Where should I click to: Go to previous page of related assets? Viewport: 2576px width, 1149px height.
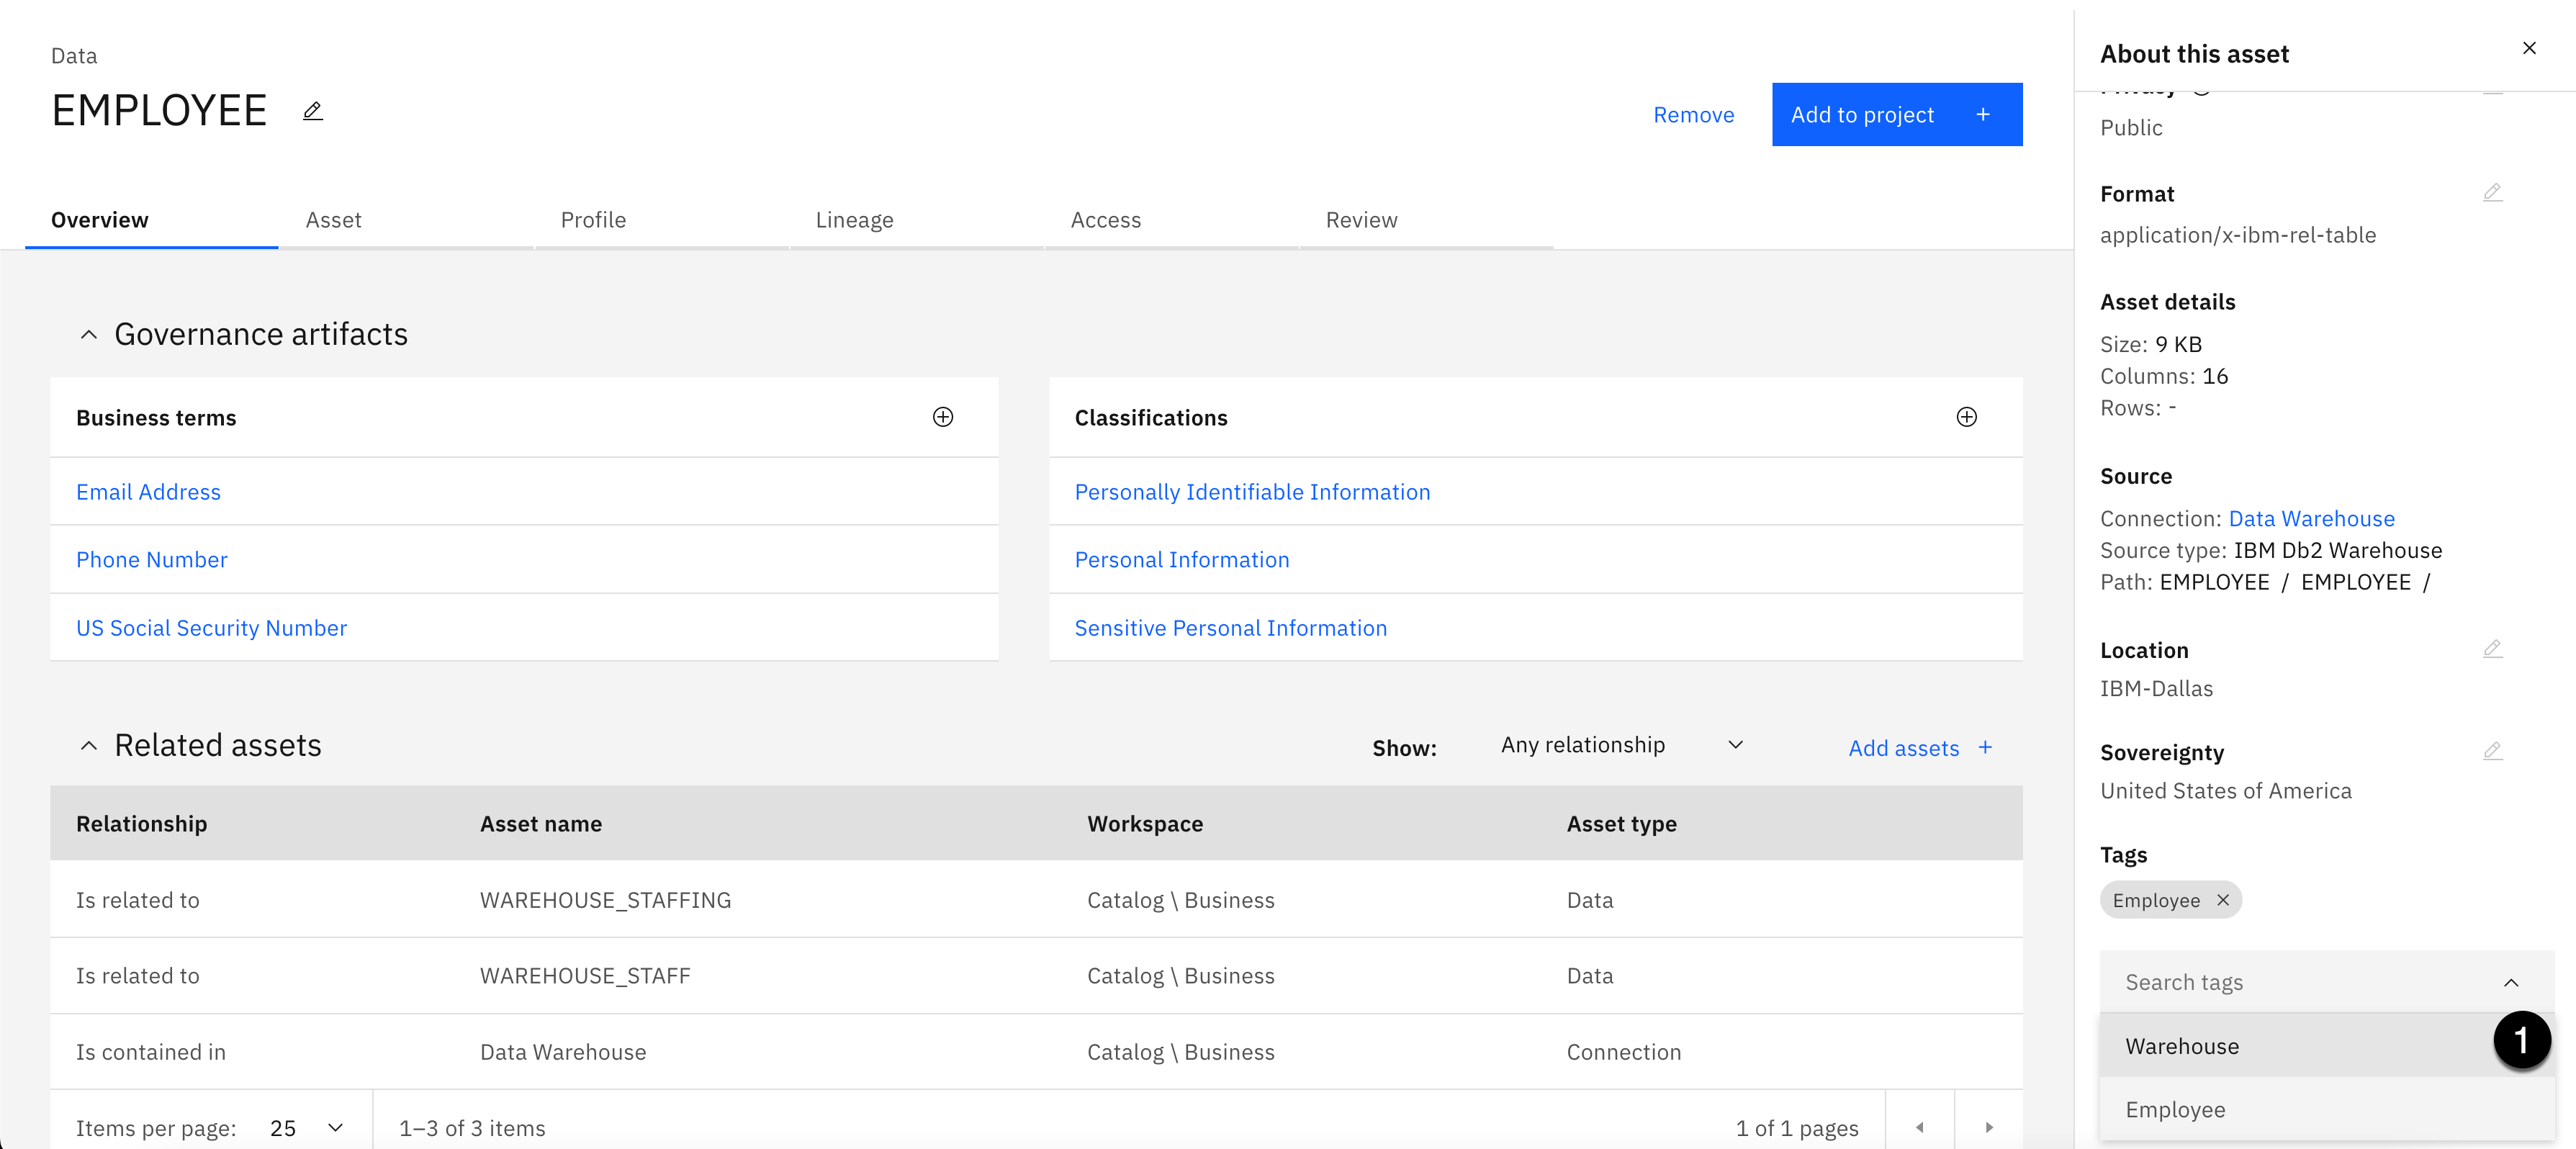click(x=1919, y=1127)
